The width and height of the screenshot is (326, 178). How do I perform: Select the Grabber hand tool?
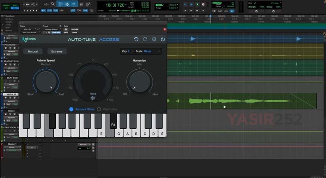click(74, 4)
